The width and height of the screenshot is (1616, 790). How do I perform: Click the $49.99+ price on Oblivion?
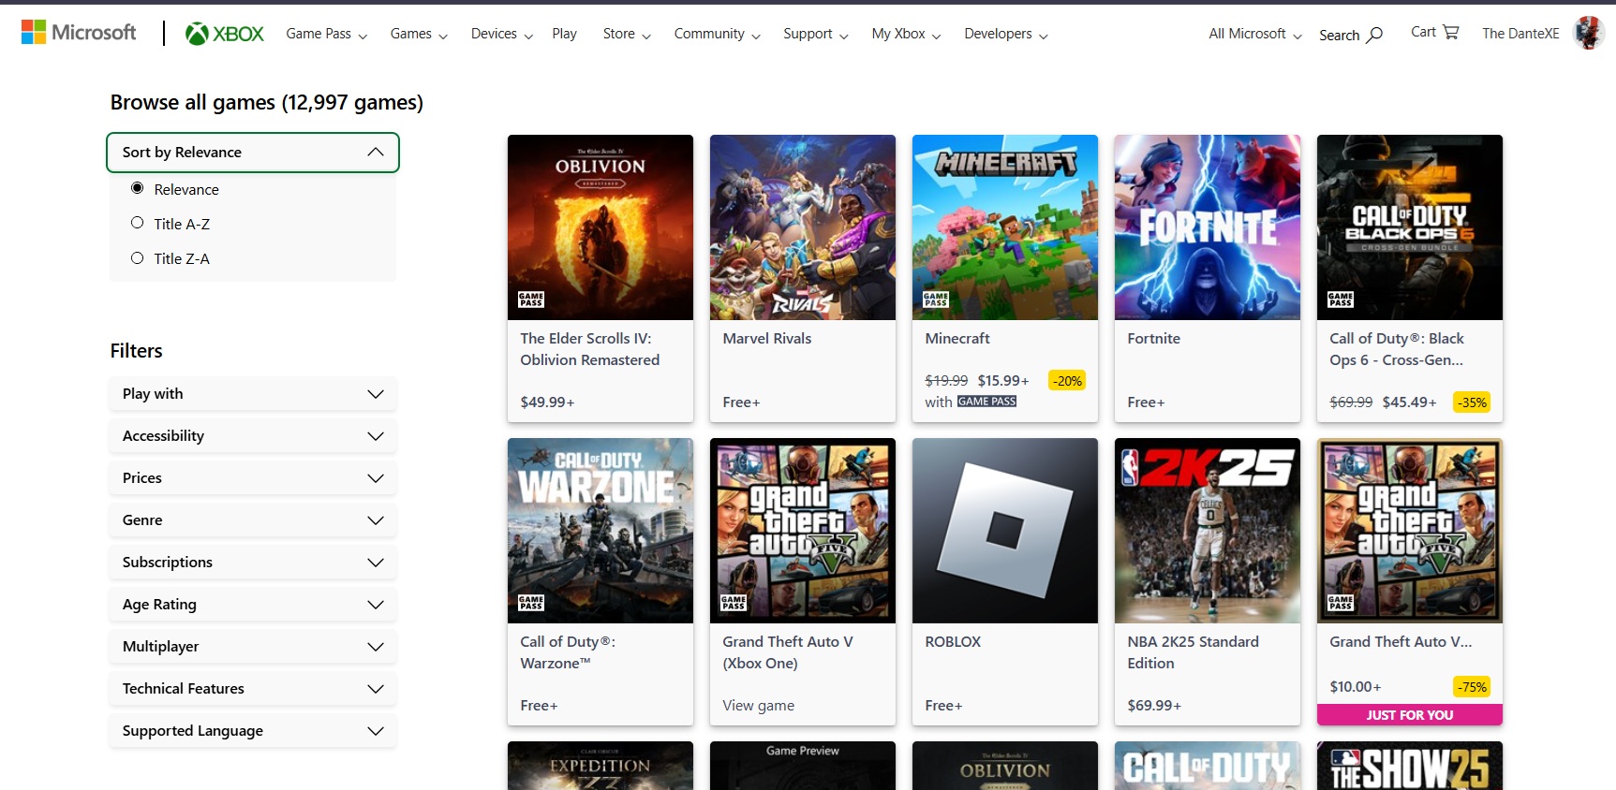[x=547, y=402]
